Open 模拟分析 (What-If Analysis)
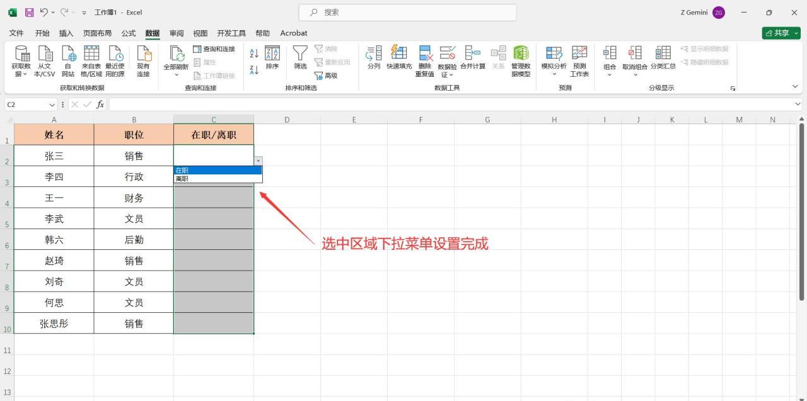 pyautogui.click(x=554, y=61)
